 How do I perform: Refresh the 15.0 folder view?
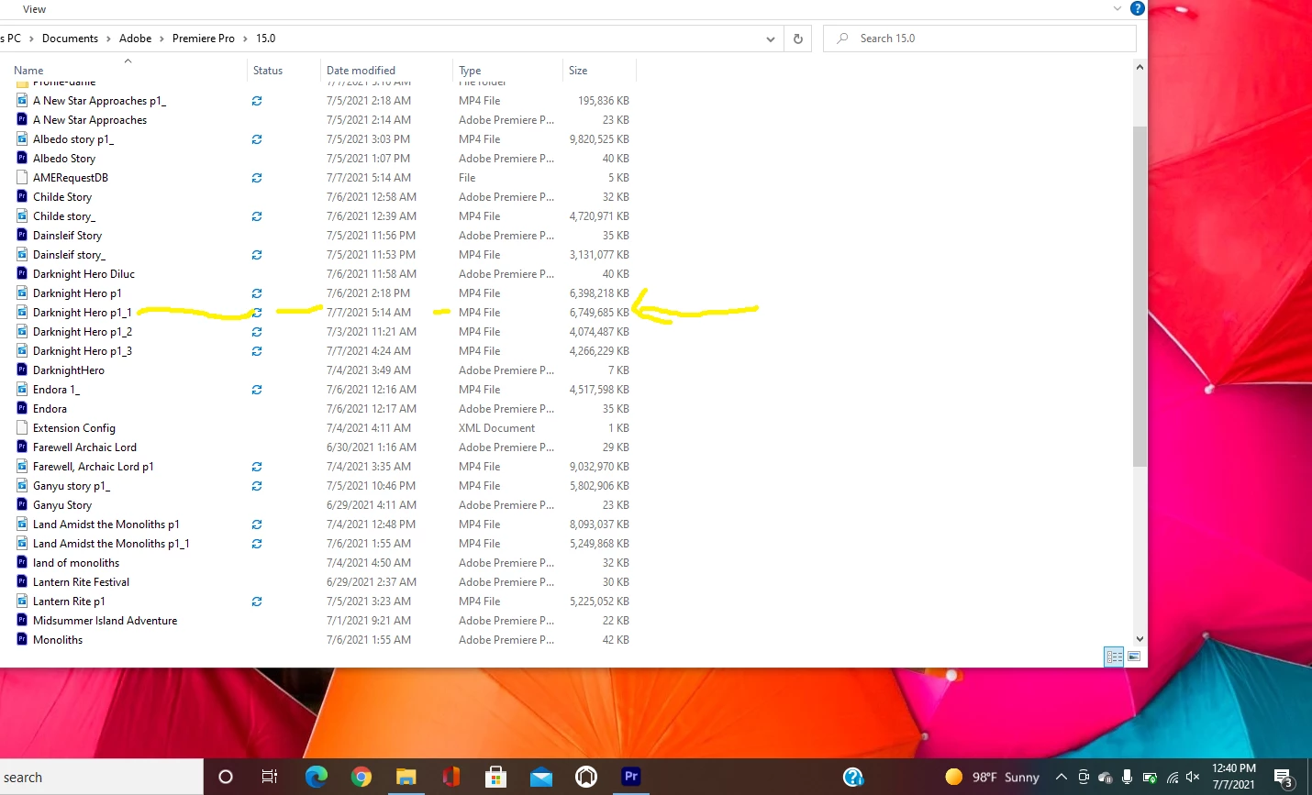[x=797, y=39]
